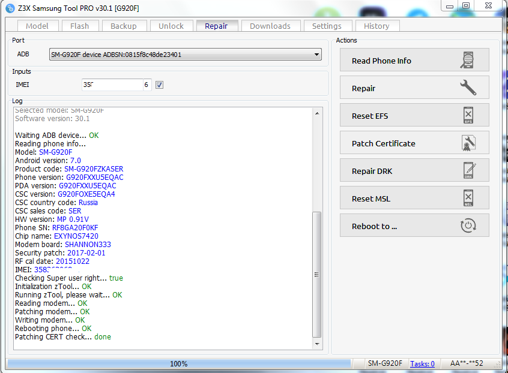Click the Checking Super user right true line

point(69,278)
